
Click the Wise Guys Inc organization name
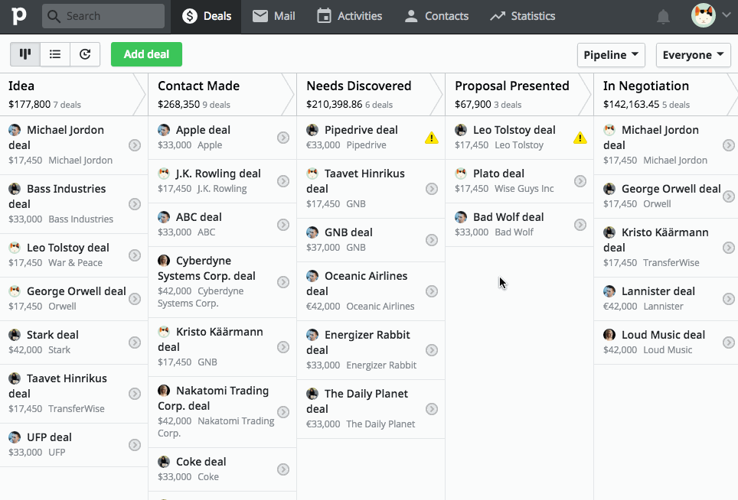tap(524, 189)
